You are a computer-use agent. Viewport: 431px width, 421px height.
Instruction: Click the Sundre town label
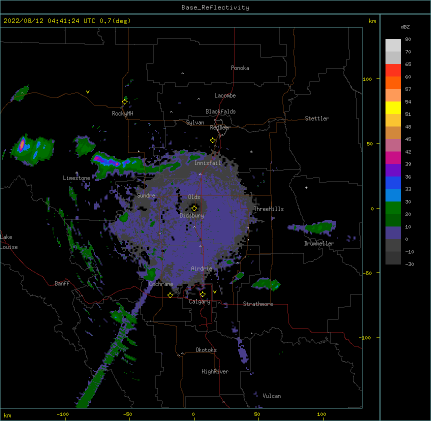(x=146, y=195)
